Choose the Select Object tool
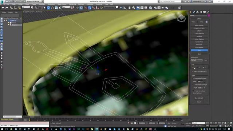 pos(32,8)
